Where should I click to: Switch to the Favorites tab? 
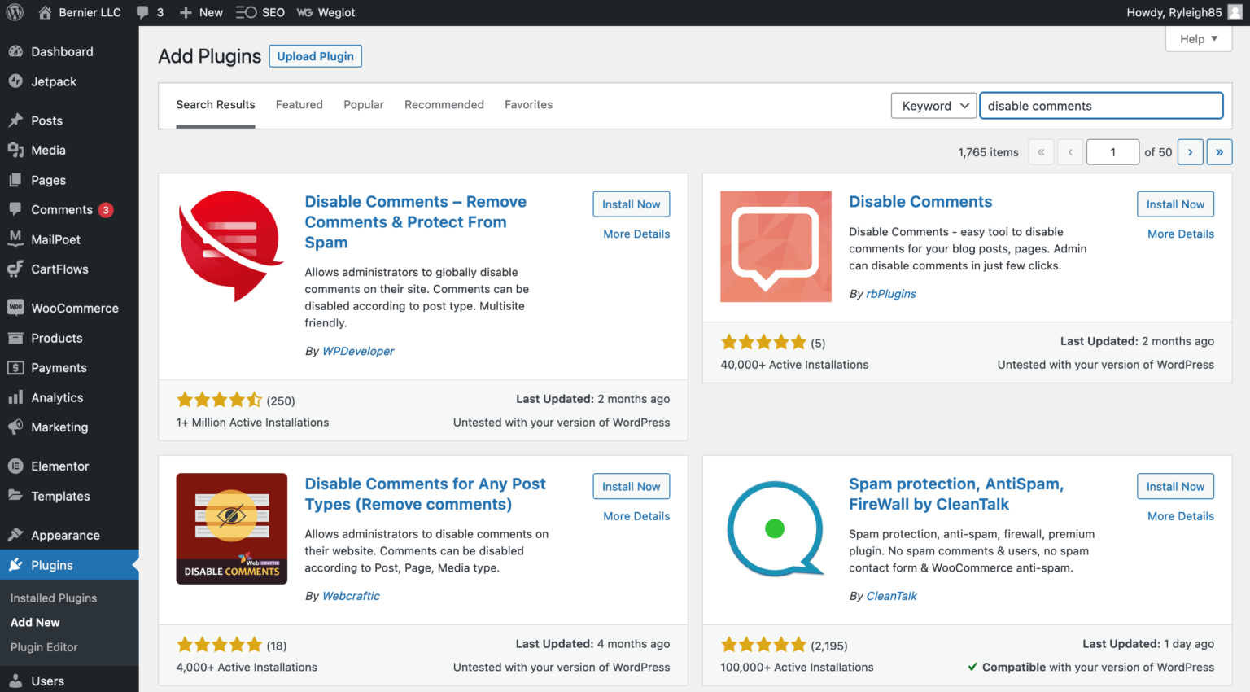coord(528,105)
